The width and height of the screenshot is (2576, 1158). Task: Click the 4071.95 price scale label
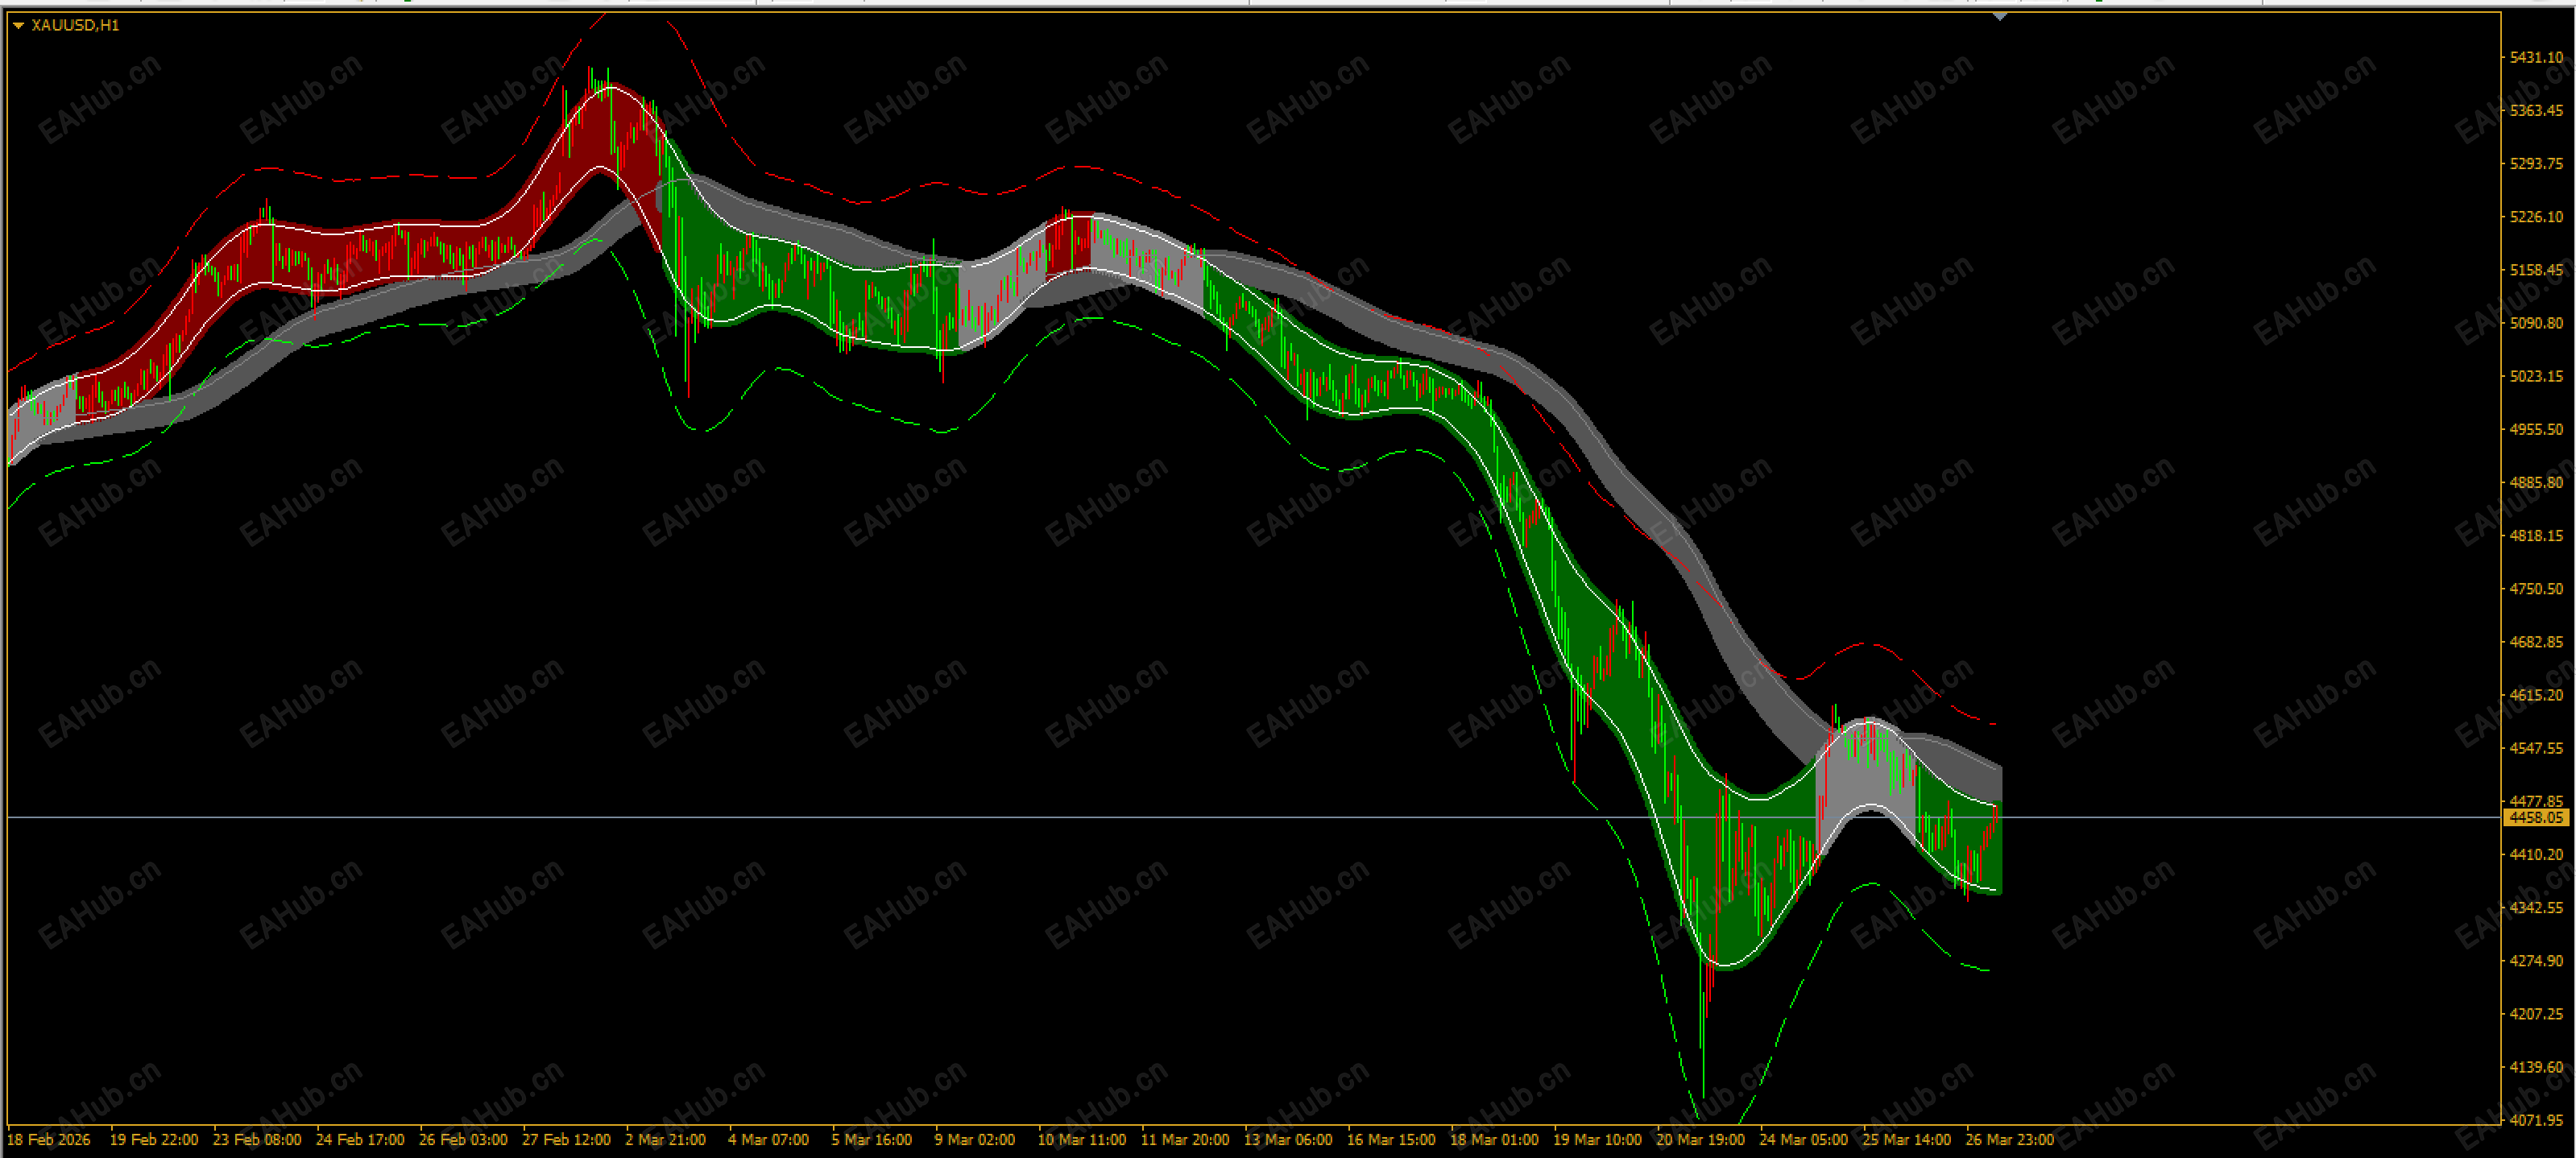(x=2536, y=1120)
